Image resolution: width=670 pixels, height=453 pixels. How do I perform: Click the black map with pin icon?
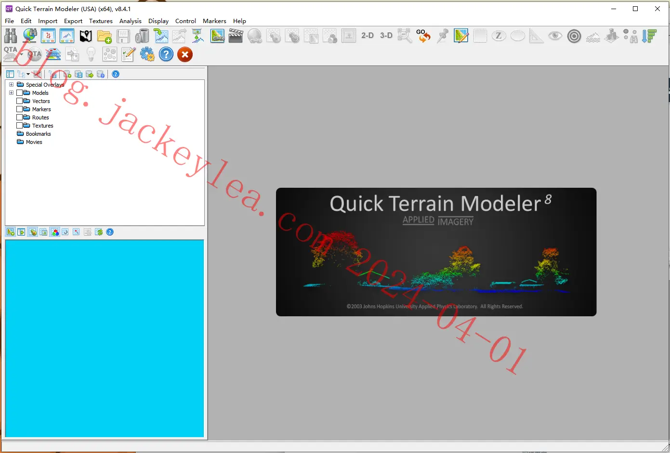86,36
